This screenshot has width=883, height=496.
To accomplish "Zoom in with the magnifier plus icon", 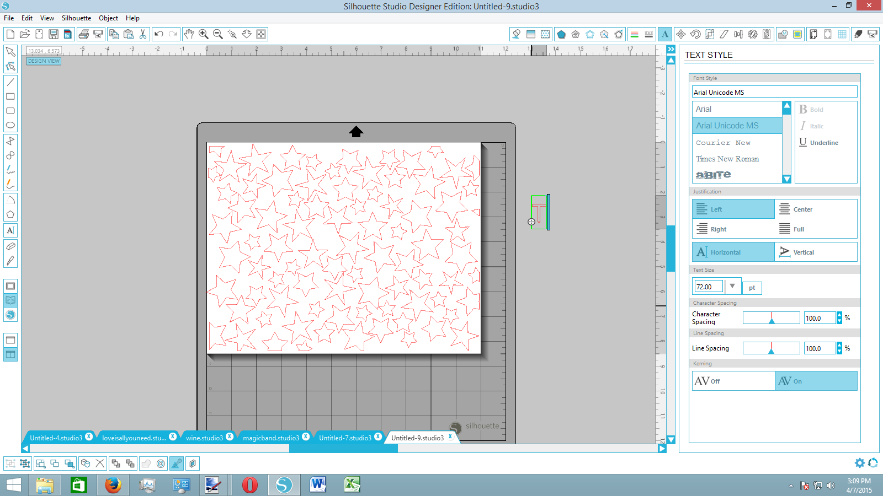I will (x=204, y=34).
